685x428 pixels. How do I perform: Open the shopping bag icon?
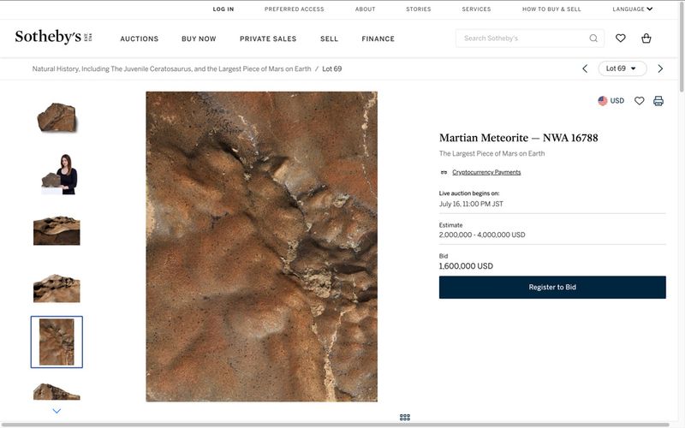[x=646, y=39]
